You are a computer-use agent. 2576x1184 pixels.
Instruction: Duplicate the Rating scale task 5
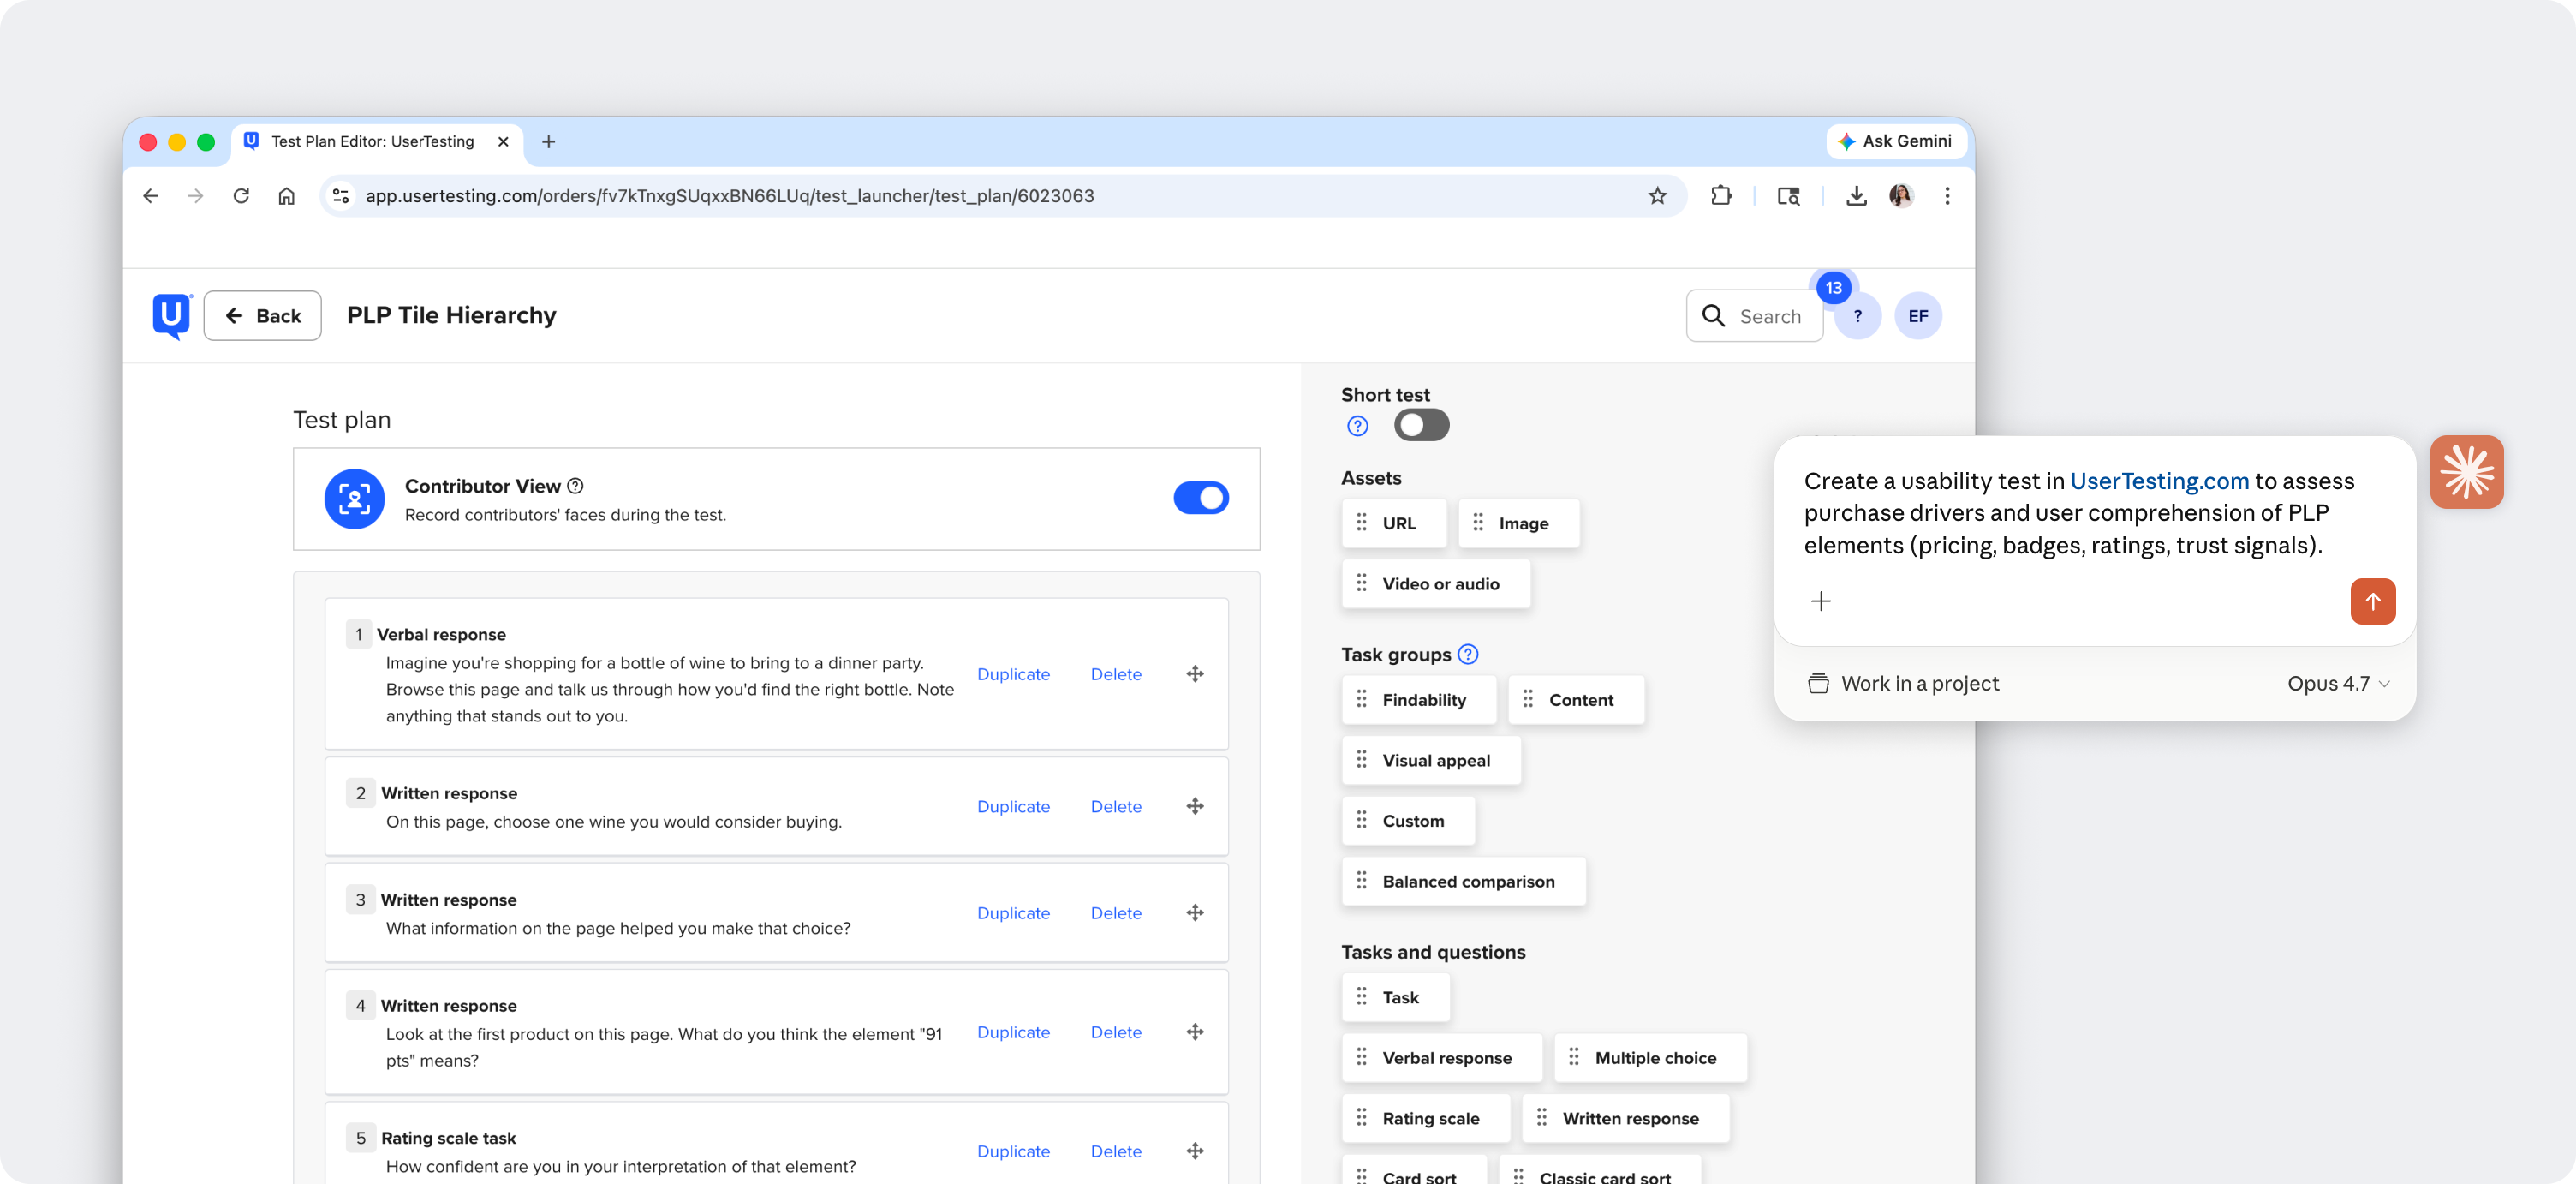click(1012, 1151)
